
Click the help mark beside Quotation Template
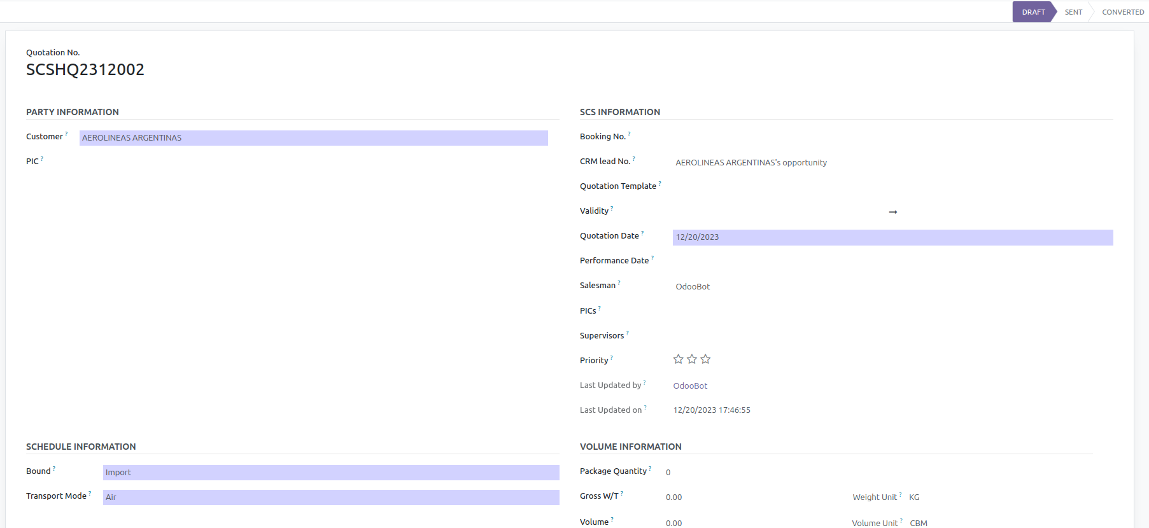click(659, 184)
